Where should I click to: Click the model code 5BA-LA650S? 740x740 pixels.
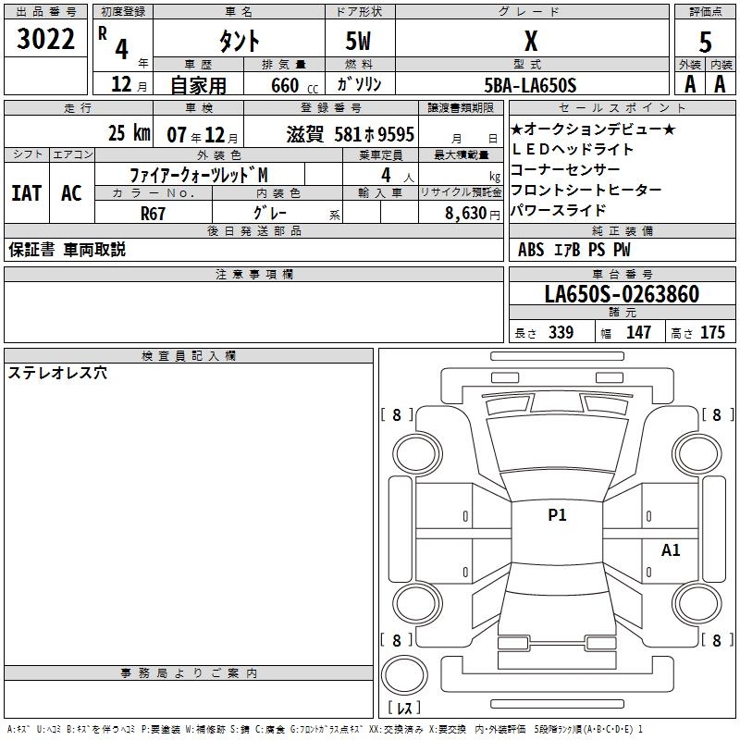point(532,85)
